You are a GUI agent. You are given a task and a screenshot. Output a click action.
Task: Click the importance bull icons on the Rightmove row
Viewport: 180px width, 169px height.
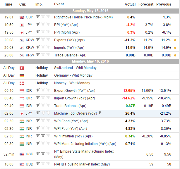(x=43, y=17)
